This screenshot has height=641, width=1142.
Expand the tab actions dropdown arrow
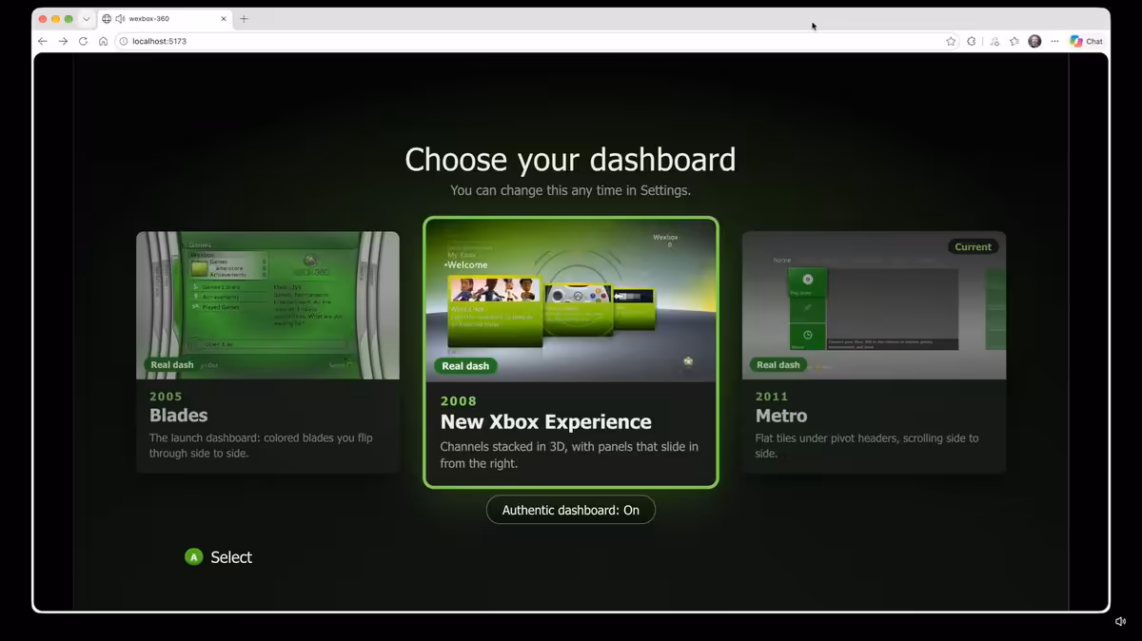tap(87, 19)
